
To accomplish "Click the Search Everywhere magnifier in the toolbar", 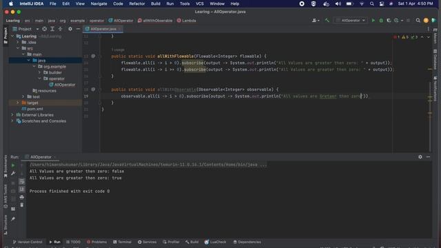I will [x=418, y=21].
